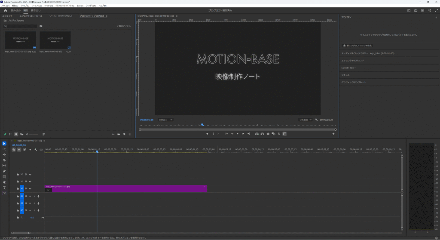This screenshot has height=240, width=440.
Task: Toggle A1 track targeting button
Action: point(22,196)
